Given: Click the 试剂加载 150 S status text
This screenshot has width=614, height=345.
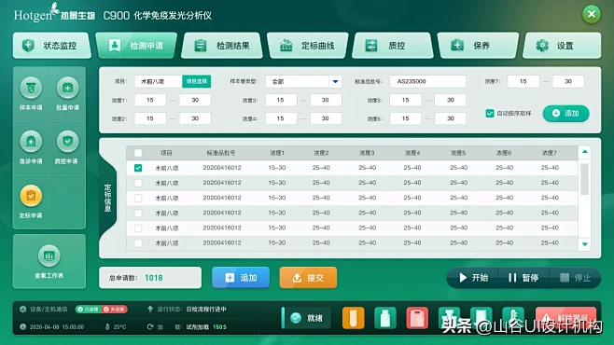Looking at the screenshot, I should point(206,326).
